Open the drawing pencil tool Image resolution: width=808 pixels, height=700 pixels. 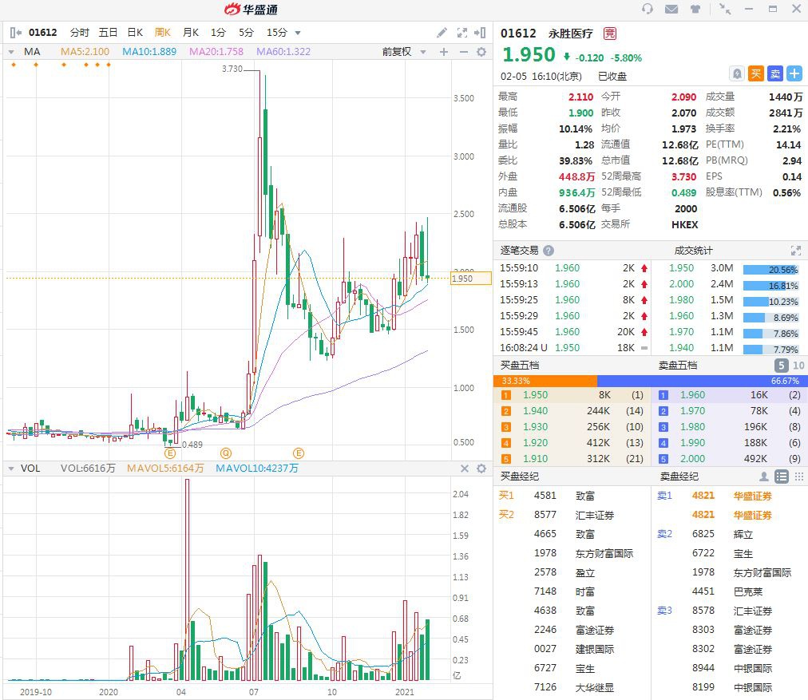coord(442,33)
